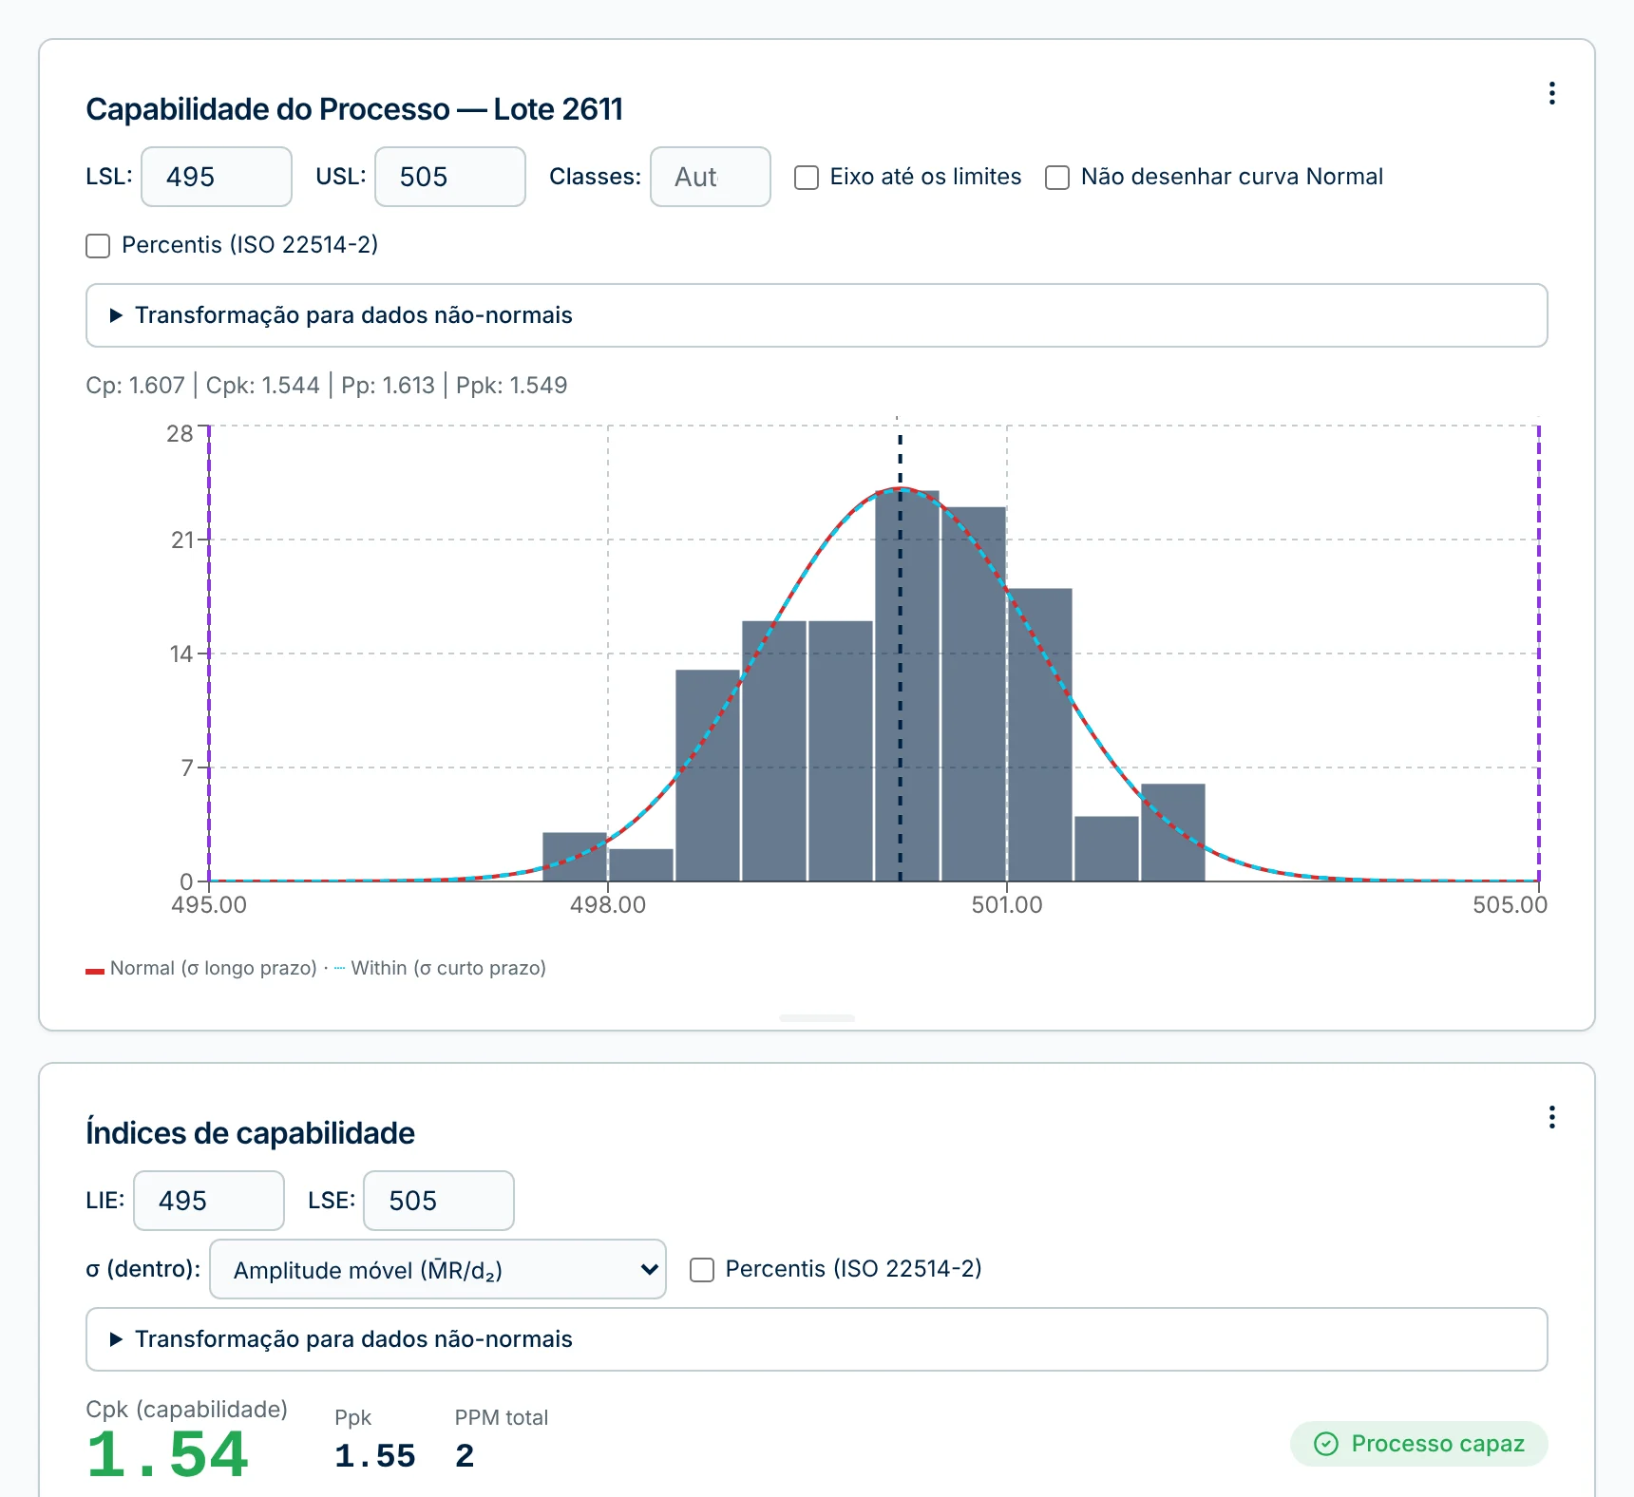Open the σ (dentro) Amplitude móvel dropdown

(x=438, y=1269)
